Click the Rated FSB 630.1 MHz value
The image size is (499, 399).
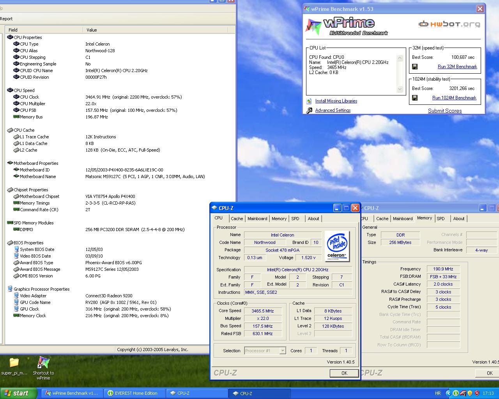[x=263, y=334]
